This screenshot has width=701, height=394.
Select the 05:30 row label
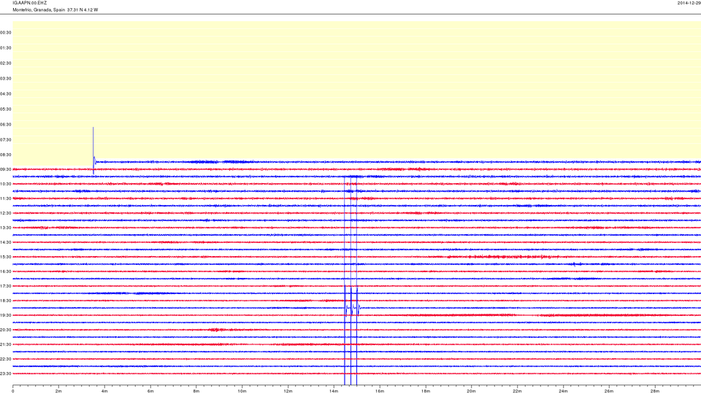coord(6,109)
